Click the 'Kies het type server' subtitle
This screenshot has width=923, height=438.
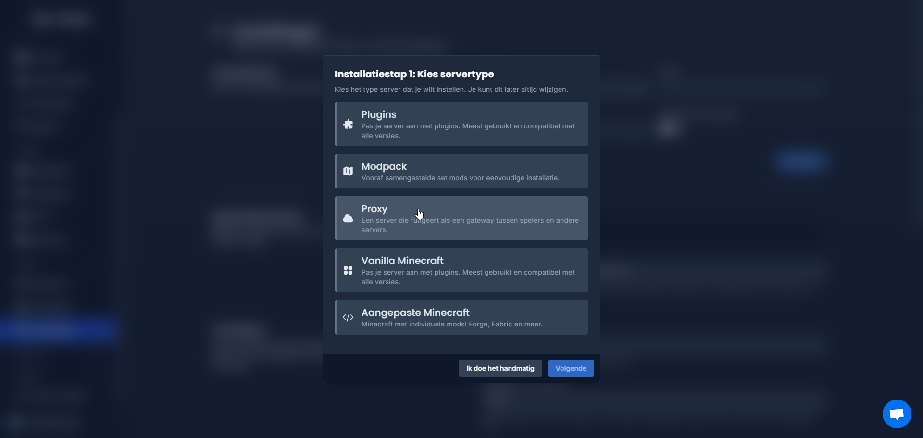pyautogui.click(x=451, y=89)
